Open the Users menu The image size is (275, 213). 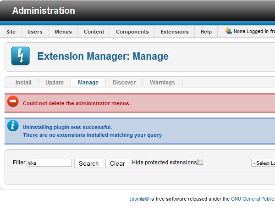click(x=35, y=32)
